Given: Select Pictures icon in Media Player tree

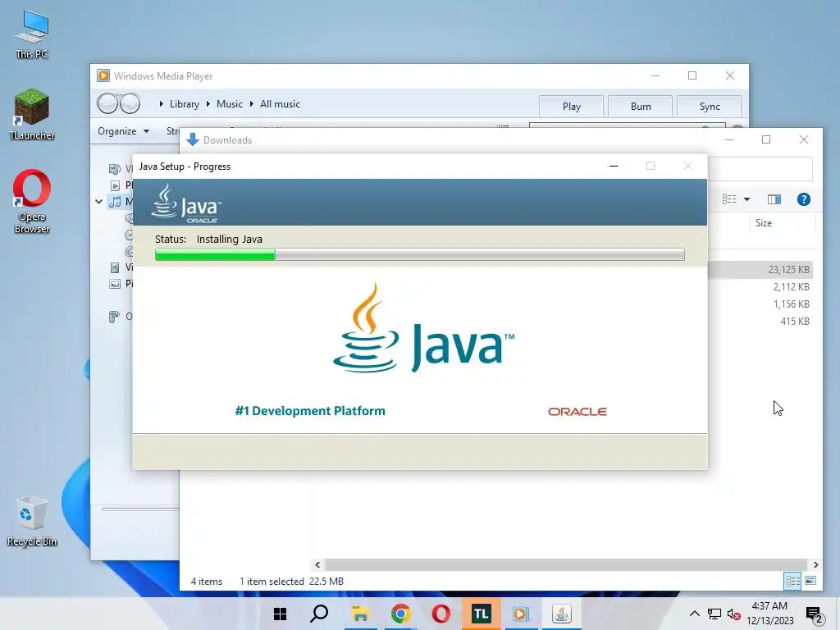Looking at the screenshot, I should pos(115,283).
